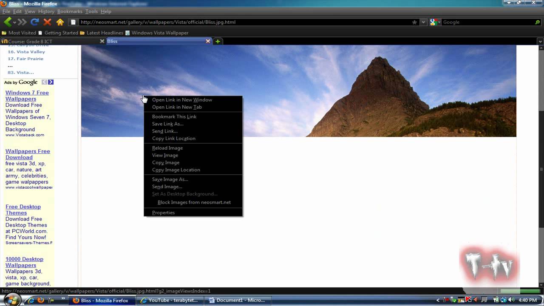This screenshot has width=544, height=306.
Task: Open the Help menu
Action: pos(106,11)
